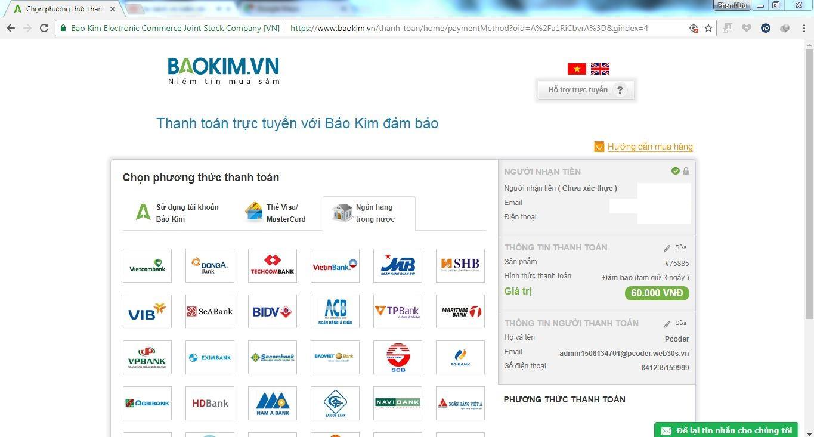Click the 60.000 VNĐ amount badge
Image resolution: width=814 pixels, height=437 pixels.
657,293
